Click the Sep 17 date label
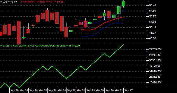 [x=128, y=90]
